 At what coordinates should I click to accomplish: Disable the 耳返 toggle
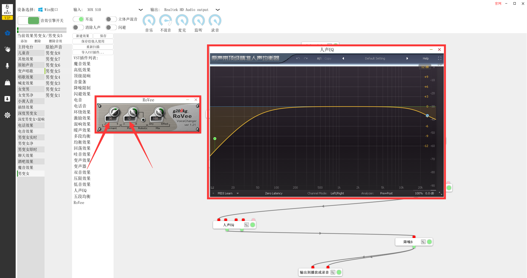click(78, 19)
